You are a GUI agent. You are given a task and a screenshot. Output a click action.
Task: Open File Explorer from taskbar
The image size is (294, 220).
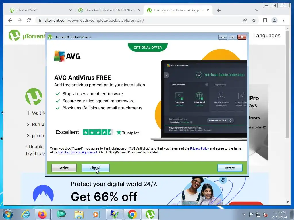click(x=79, y=214)
